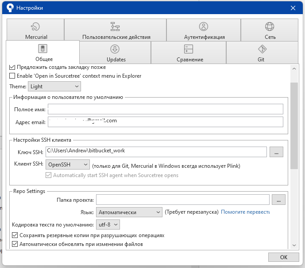Enable 'Open in Sourcetree' context menu checkbox
Screen dimensions: 305x268
[12, 75]
